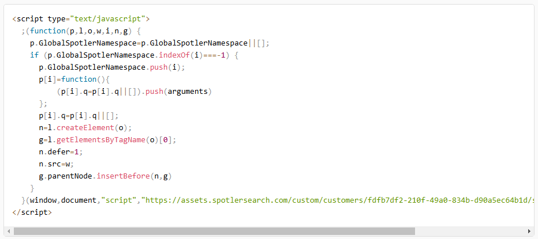Click the p[i].q=p[i].q||[]; statement line

[79, 116]
